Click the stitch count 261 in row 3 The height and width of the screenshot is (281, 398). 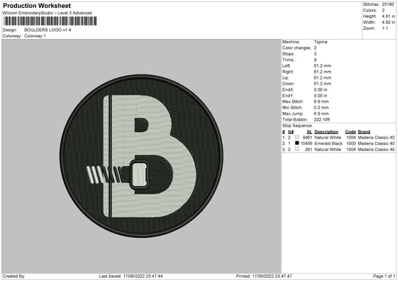308,150
